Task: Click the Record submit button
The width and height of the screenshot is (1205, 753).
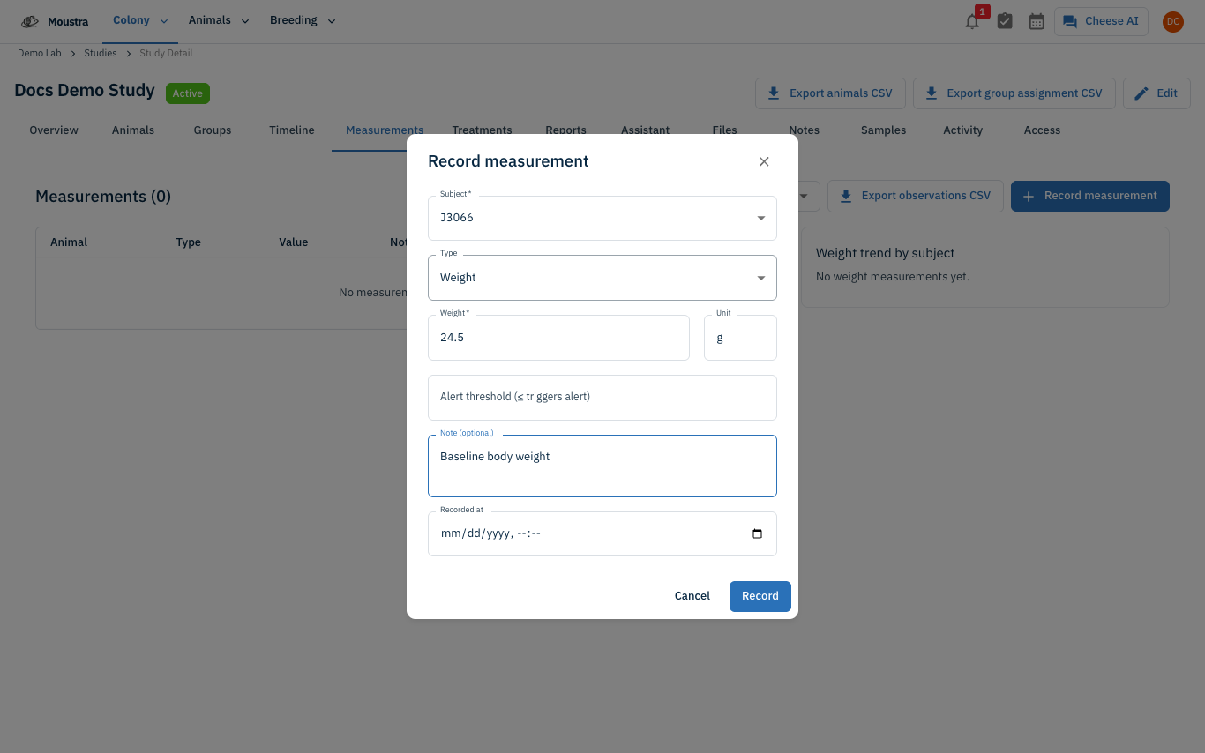Action: click(760, 596)
